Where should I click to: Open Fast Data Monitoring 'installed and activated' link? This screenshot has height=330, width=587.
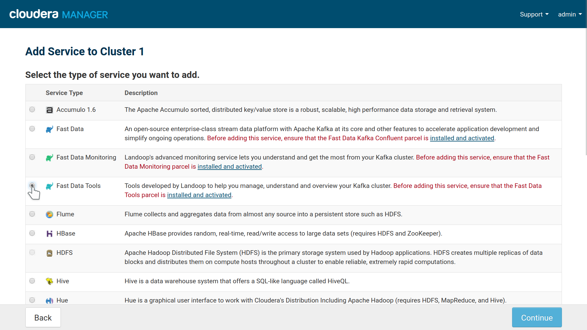point(230,167)
